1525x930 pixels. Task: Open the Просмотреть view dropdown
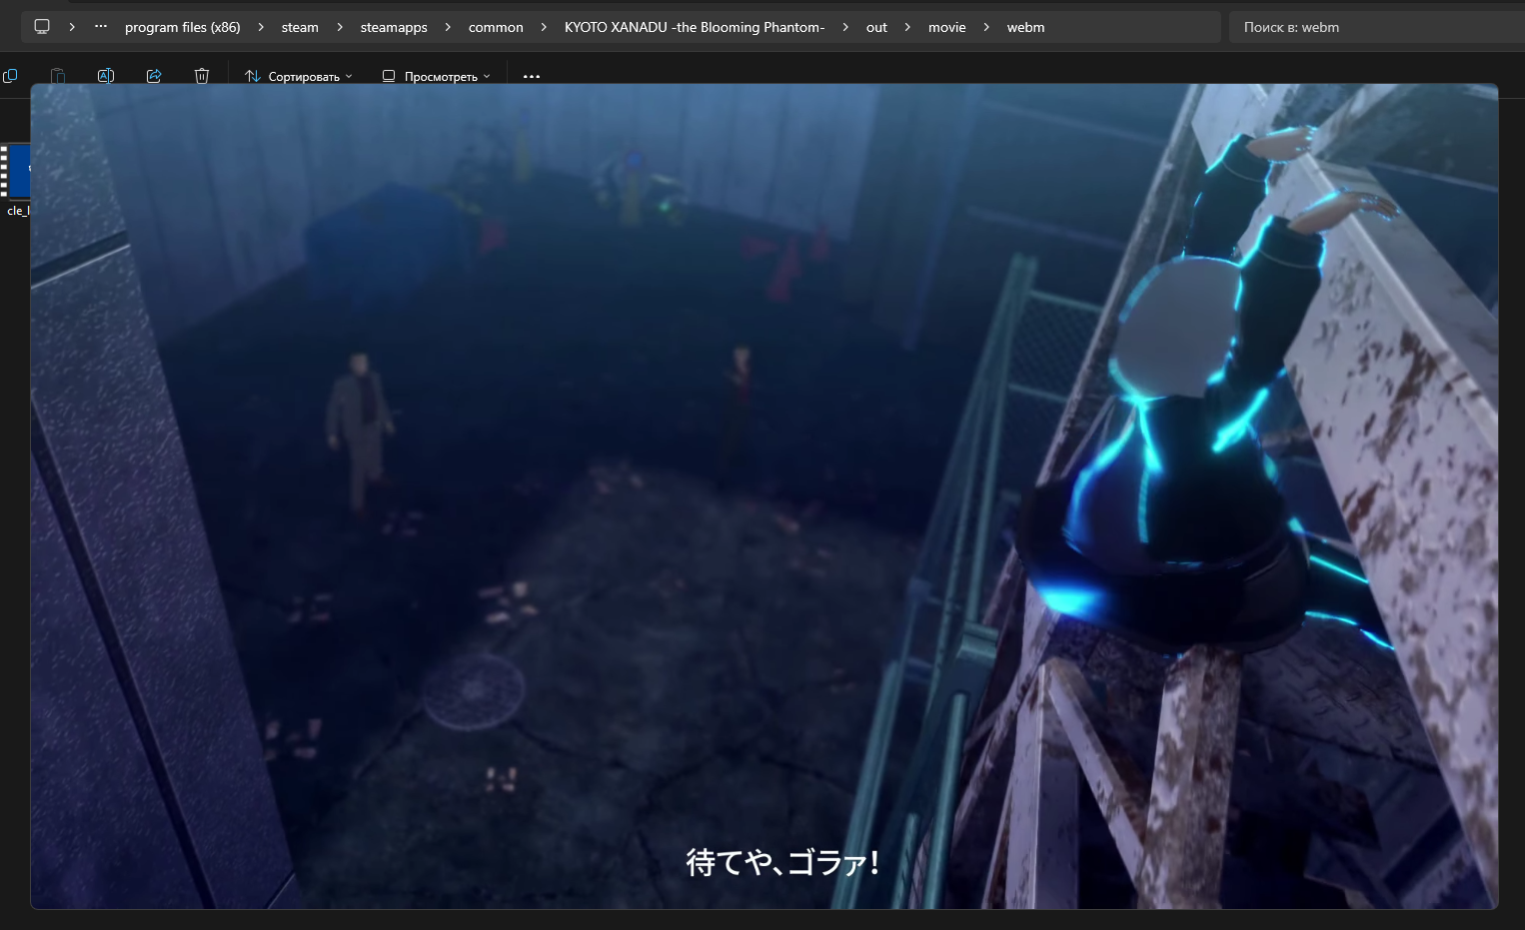pyautogui.click(x=437, y=76)
